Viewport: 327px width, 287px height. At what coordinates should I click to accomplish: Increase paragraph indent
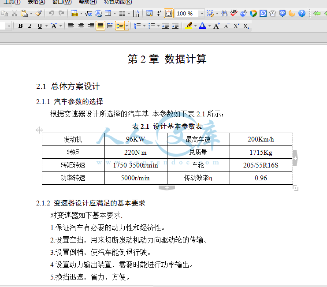175,26
